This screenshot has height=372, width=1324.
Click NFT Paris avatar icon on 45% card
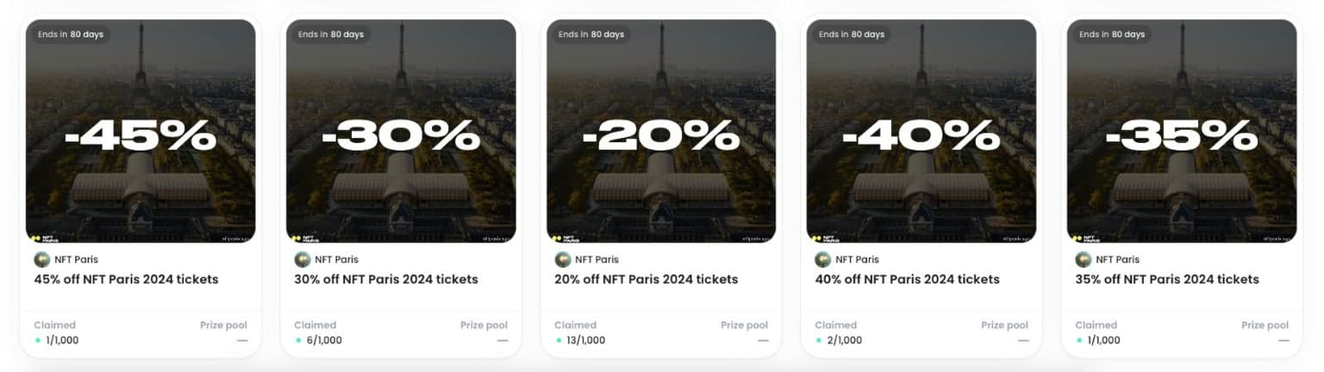point(41,259)
